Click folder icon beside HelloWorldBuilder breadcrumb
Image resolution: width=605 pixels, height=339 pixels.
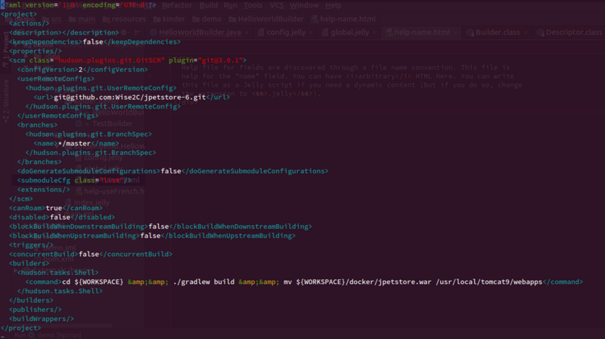pos(232,20)
